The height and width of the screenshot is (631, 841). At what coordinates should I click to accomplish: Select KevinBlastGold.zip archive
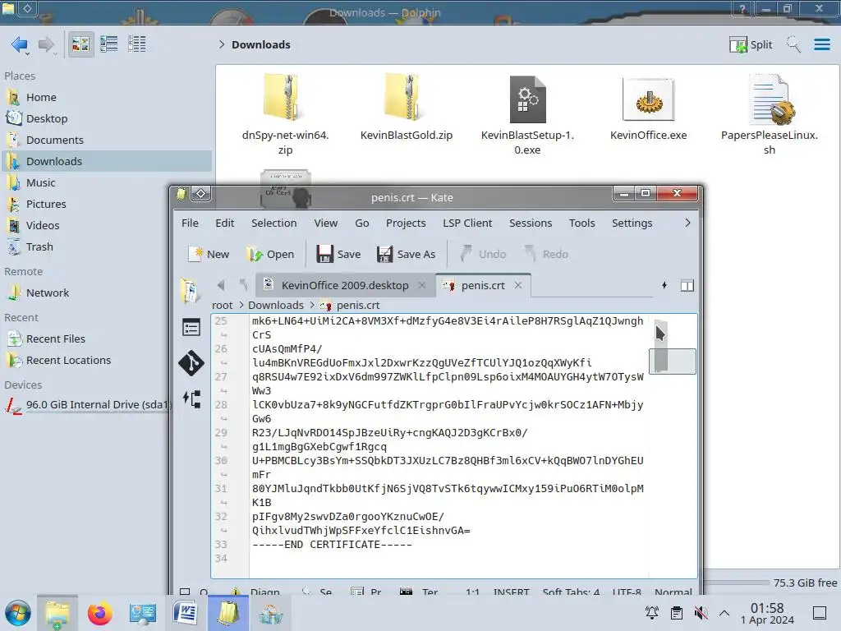[407, 108]
